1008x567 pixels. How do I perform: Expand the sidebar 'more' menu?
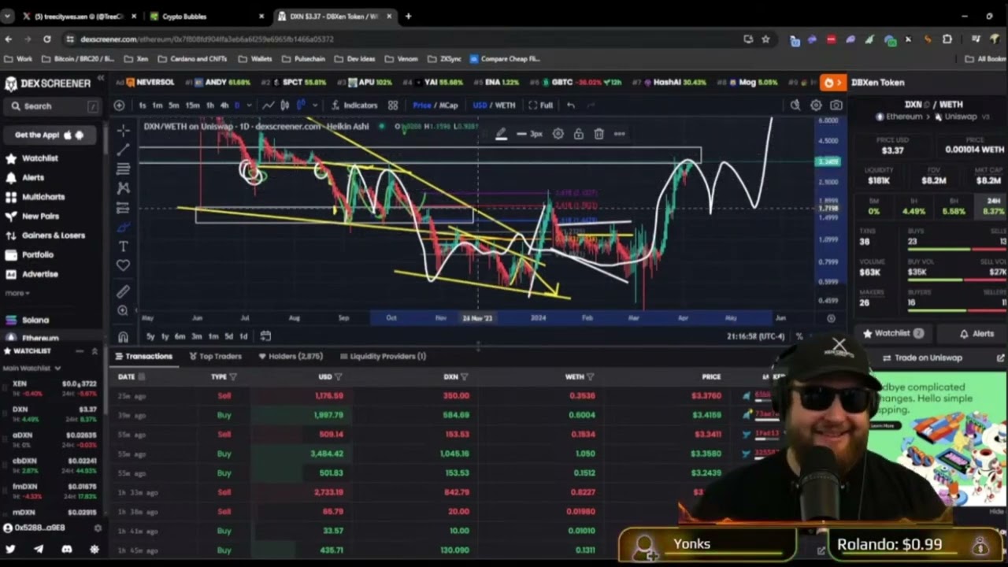tap(17, 293)
